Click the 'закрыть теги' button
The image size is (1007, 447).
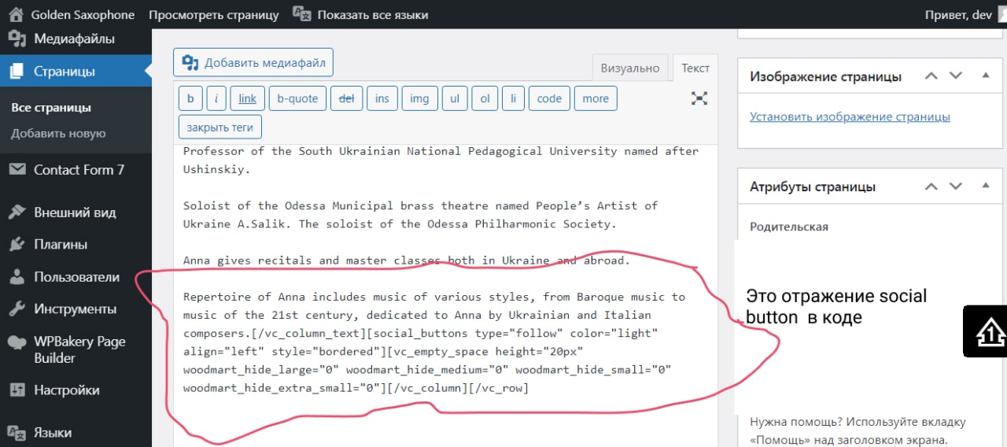pyautogui.click(x=220, y=127)
